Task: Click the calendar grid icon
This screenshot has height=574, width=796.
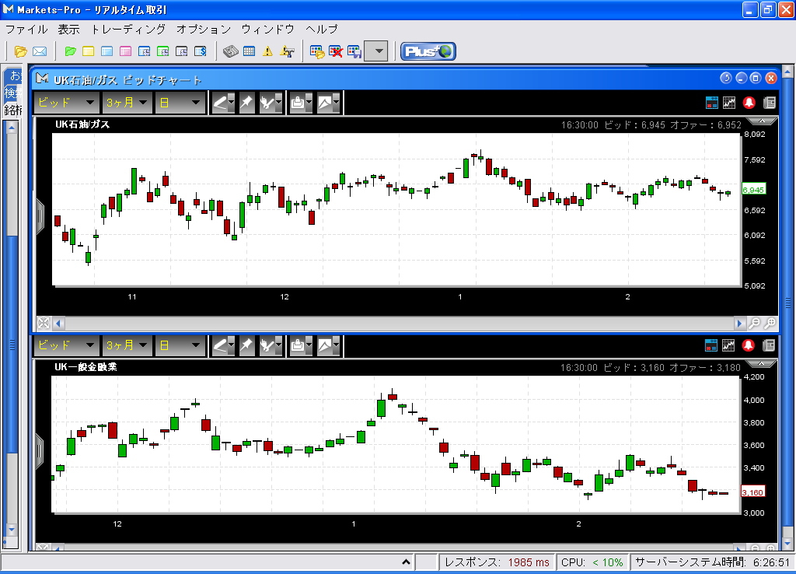Action: coord(249,51)
